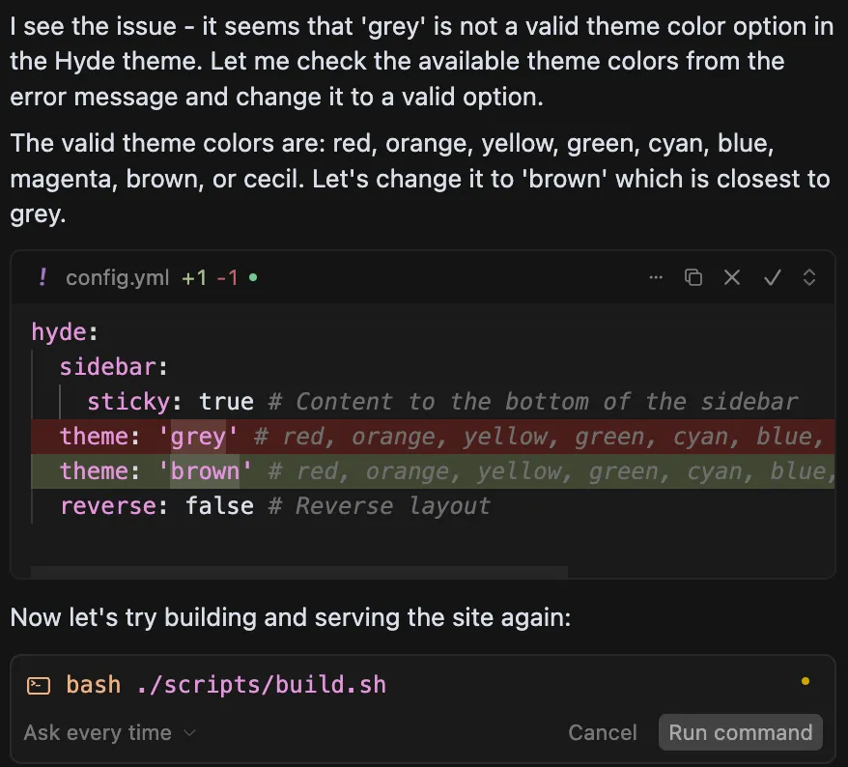Click the terminal icon beside bash command
The image size is (848, 767).
pos(39,686)
